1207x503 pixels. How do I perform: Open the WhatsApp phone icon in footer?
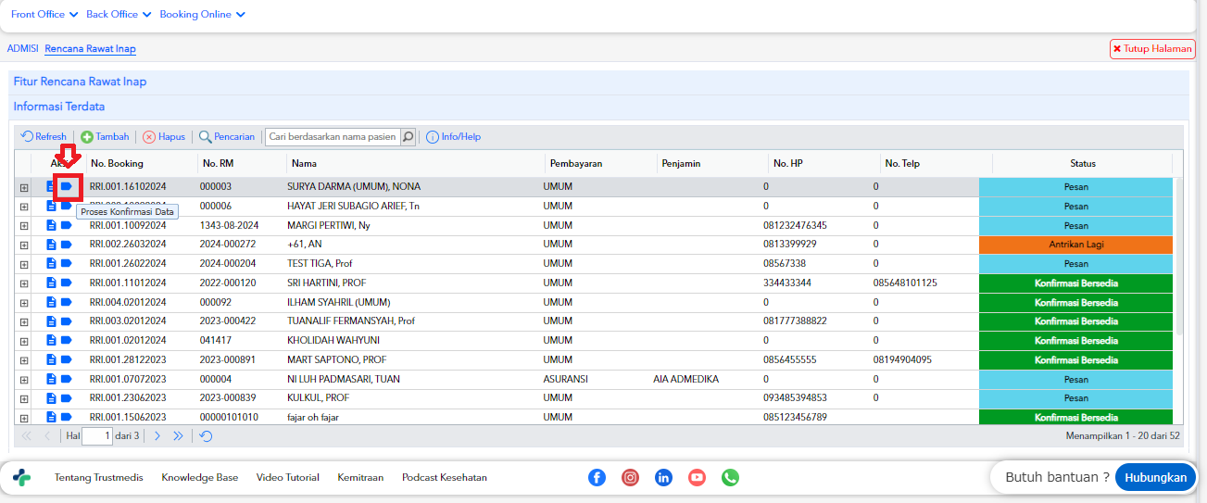[x=730, y=477]
